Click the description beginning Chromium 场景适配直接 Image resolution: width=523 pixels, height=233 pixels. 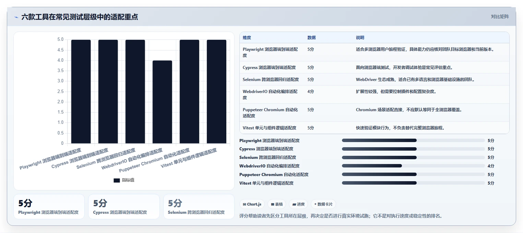[x=409, y=110]
